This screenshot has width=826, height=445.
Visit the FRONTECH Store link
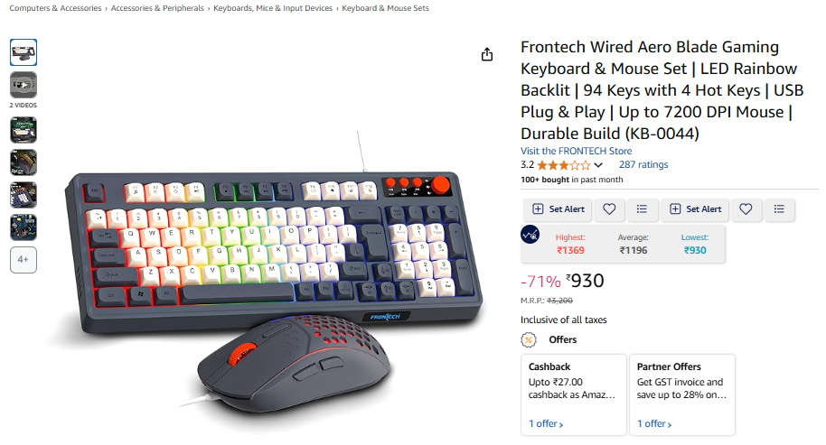[576, 151]
